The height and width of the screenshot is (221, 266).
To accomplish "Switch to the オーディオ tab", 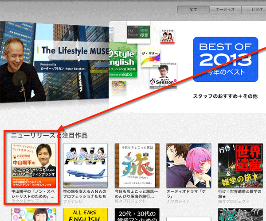I will click(x=225, y=9).
